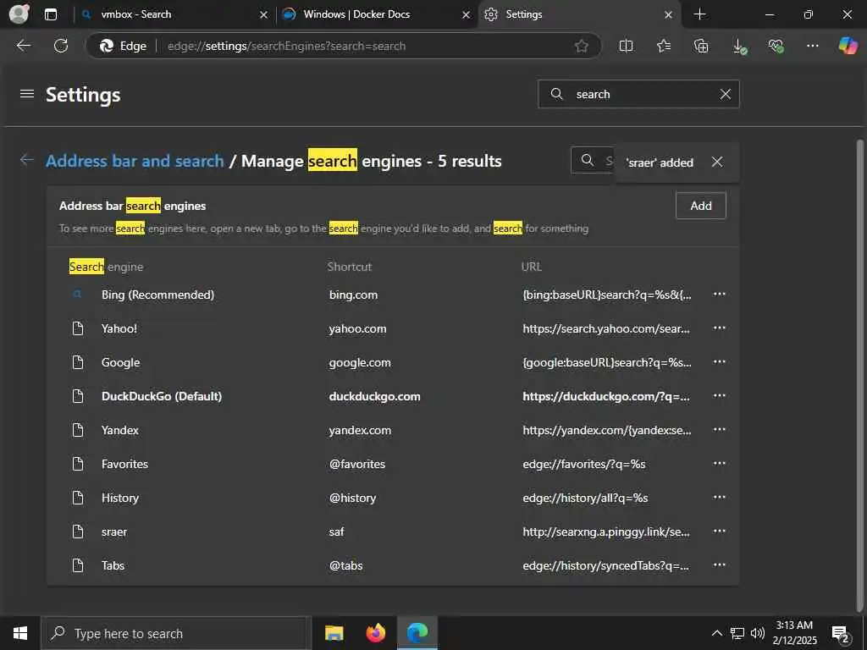
Task: Select the DuckDuckGo (Default) entry
Action: [x=162, y=396]
